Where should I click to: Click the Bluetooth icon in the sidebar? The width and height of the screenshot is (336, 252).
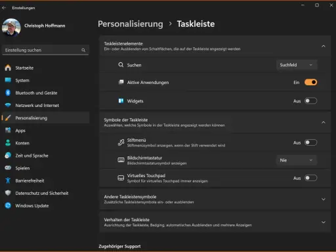coord(8,93)
